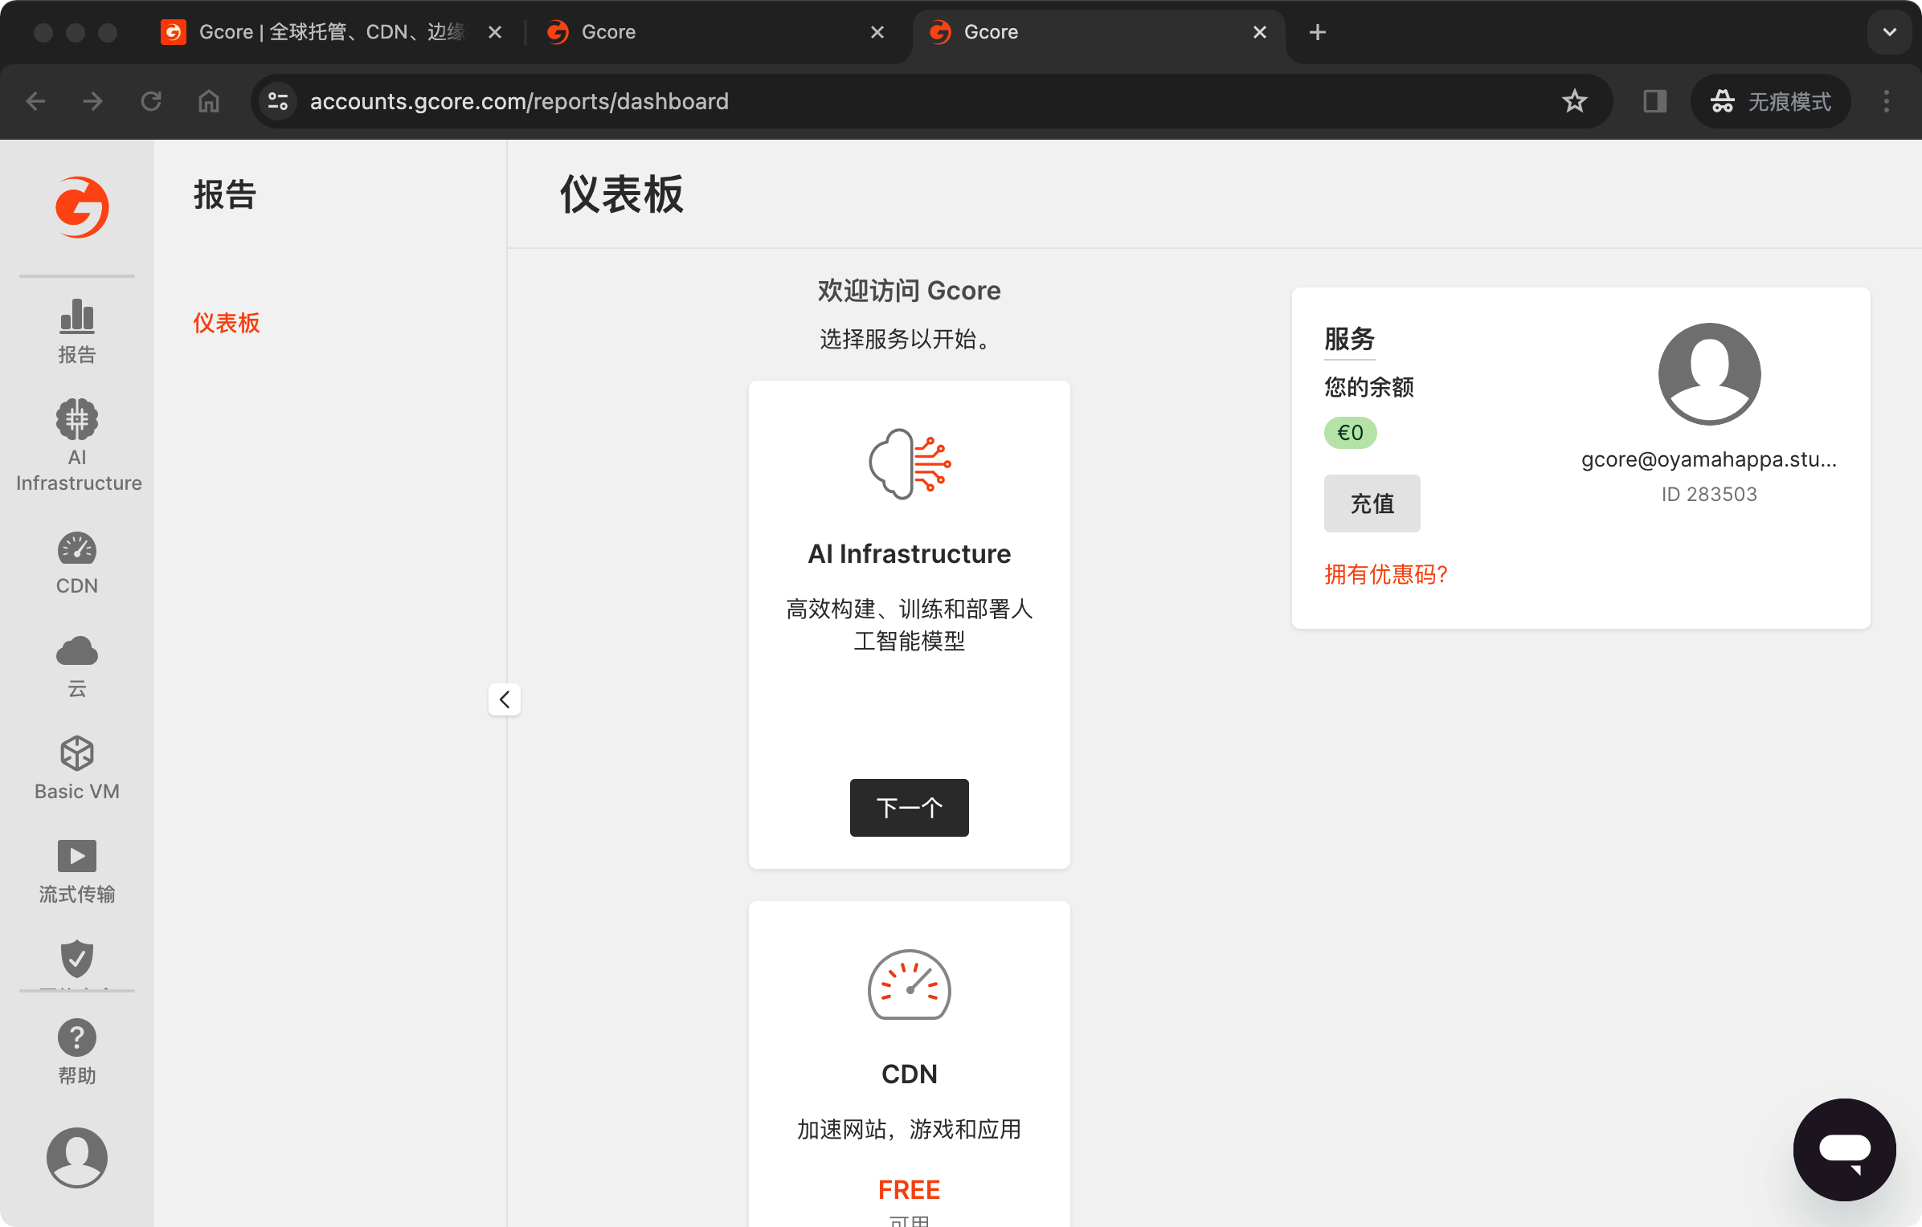The width and height of the screenshot is (1922, 1227).
Task: Select 仪表板 in the reports submenu
Action: pos(227,323)
